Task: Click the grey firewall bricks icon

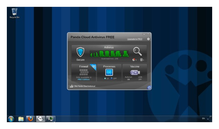Action: [84, 72]
